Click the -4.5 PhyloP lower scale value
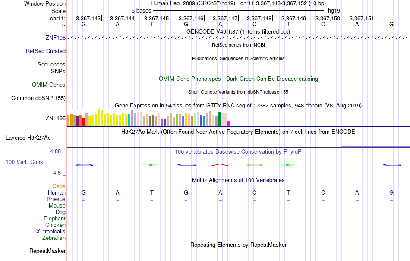The image size is (410, 261). [56, 173]
